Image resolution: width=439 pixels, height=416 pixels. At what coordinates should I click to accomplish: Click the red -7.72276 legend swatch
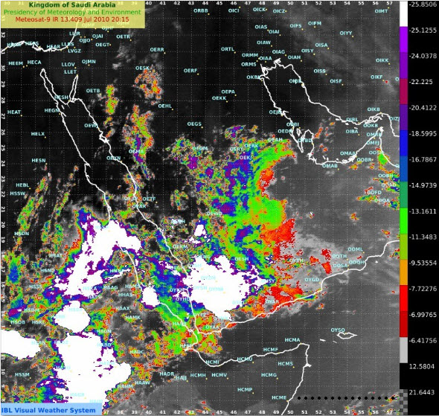(403, 298)
